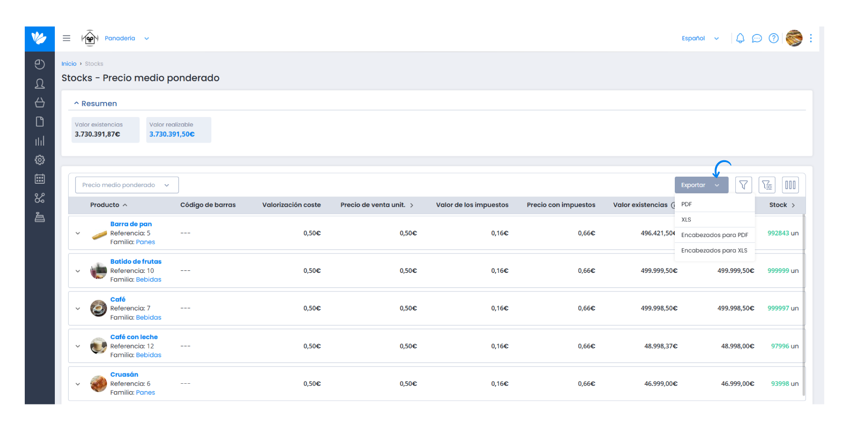849x427 pixels.
Task: Sort by the Producto column header
Action: (109, 205)
